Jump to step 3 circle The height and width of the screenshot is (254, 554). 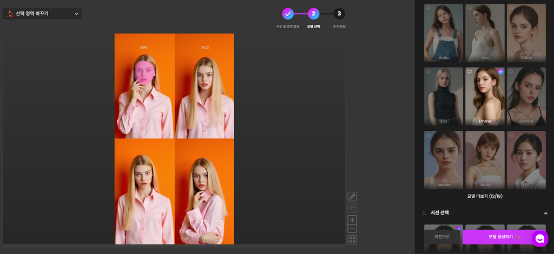[x=339, y=14]
